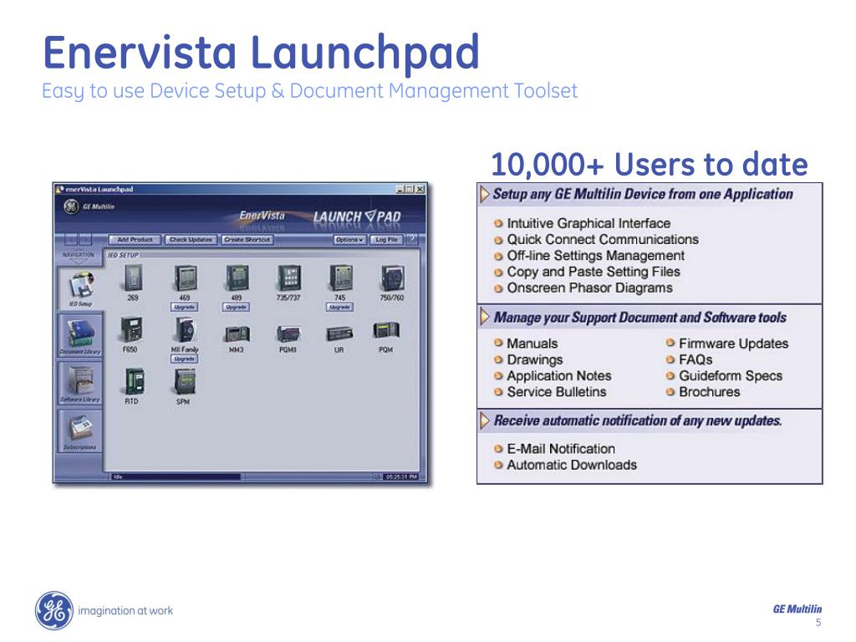Collapse the NAVIGATION panel header arrow
Image resolution: width=856 pixels, height=642 pixels.
[x=79, y=262]
